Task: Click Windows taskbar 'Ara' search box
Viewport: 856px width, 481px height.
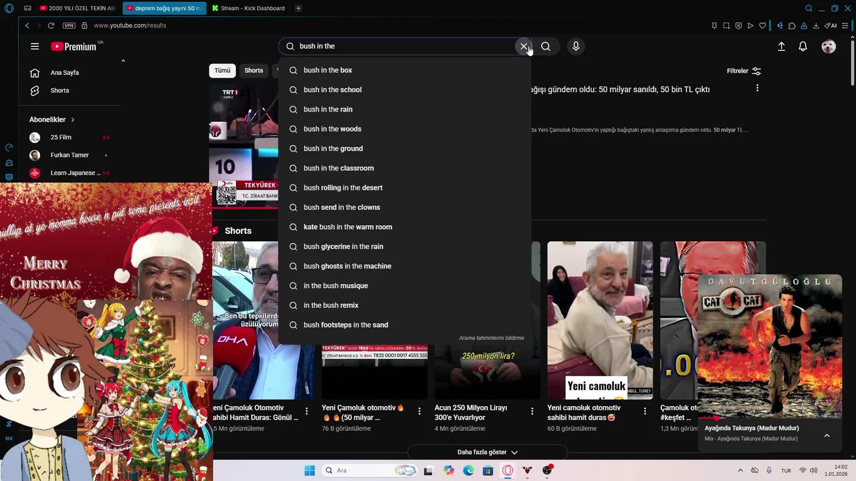Action: coord(370,470)
